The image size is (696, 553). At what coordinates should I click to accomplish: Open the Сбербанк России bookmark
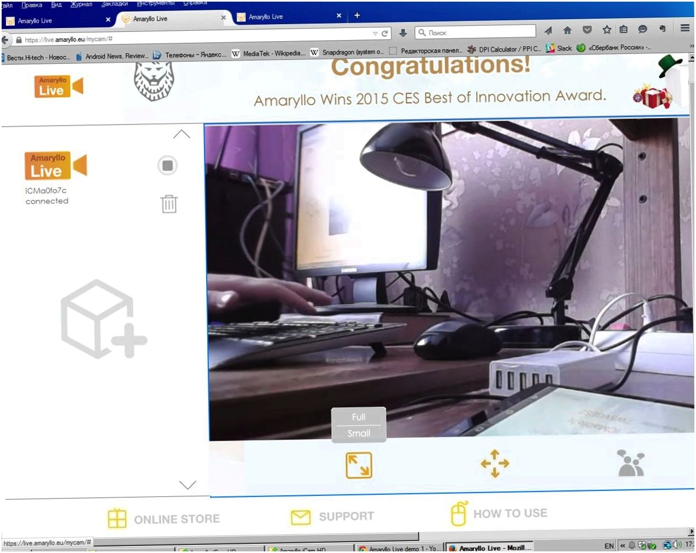[x=614, y=47]
